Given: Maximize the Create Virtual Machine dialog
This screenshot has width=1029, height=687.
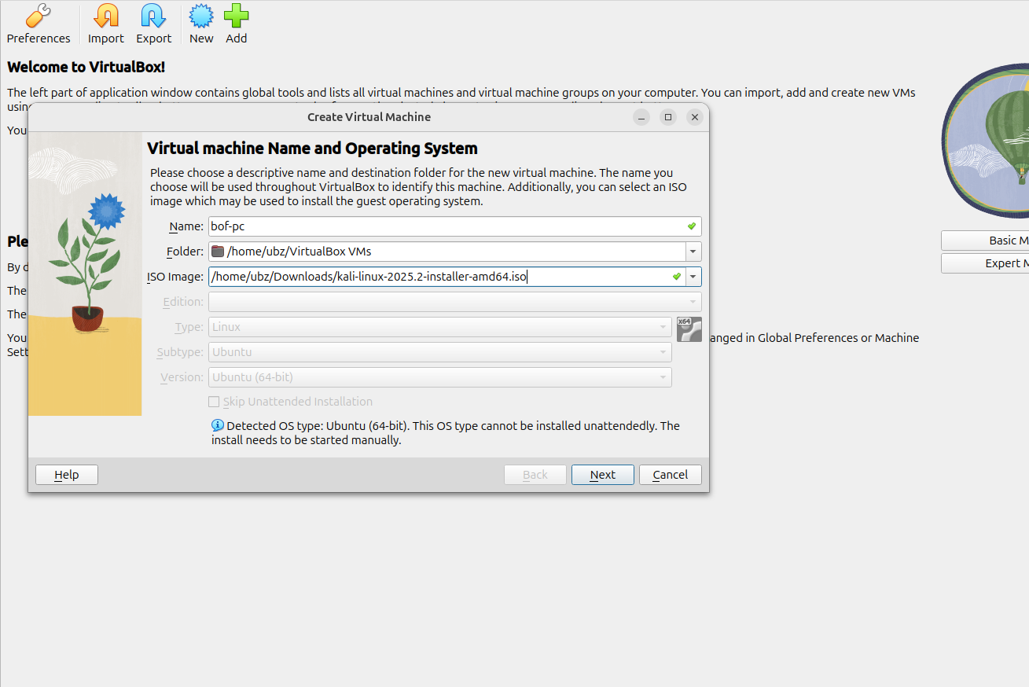Looking at the screenshot, I should 668,117.
